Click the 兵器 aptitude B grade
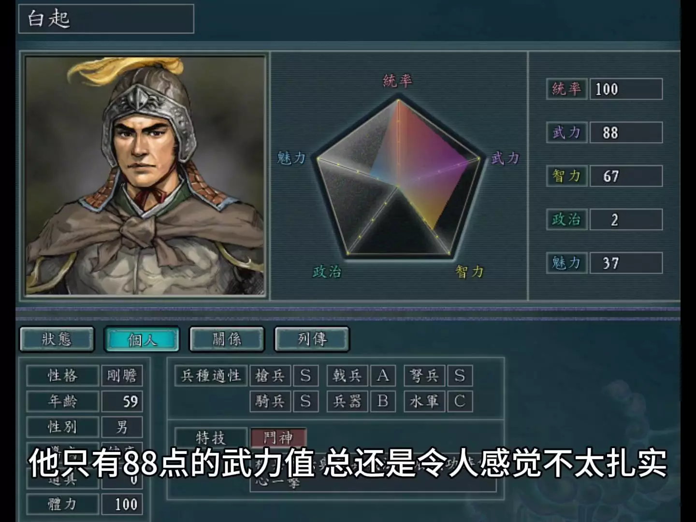The image size is (696, 522). click(x=383, y=401)
